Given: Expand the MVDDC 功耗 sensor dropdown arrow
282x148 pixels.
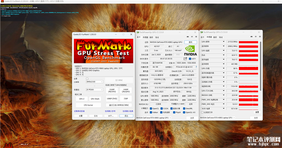Looking at the screenshot, I should click(223, 95).
